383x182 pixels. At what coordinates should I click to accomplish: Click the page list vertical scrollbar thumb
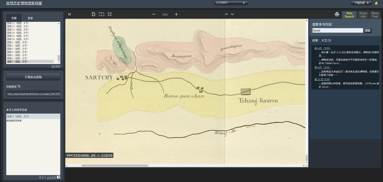pos(59,58)
